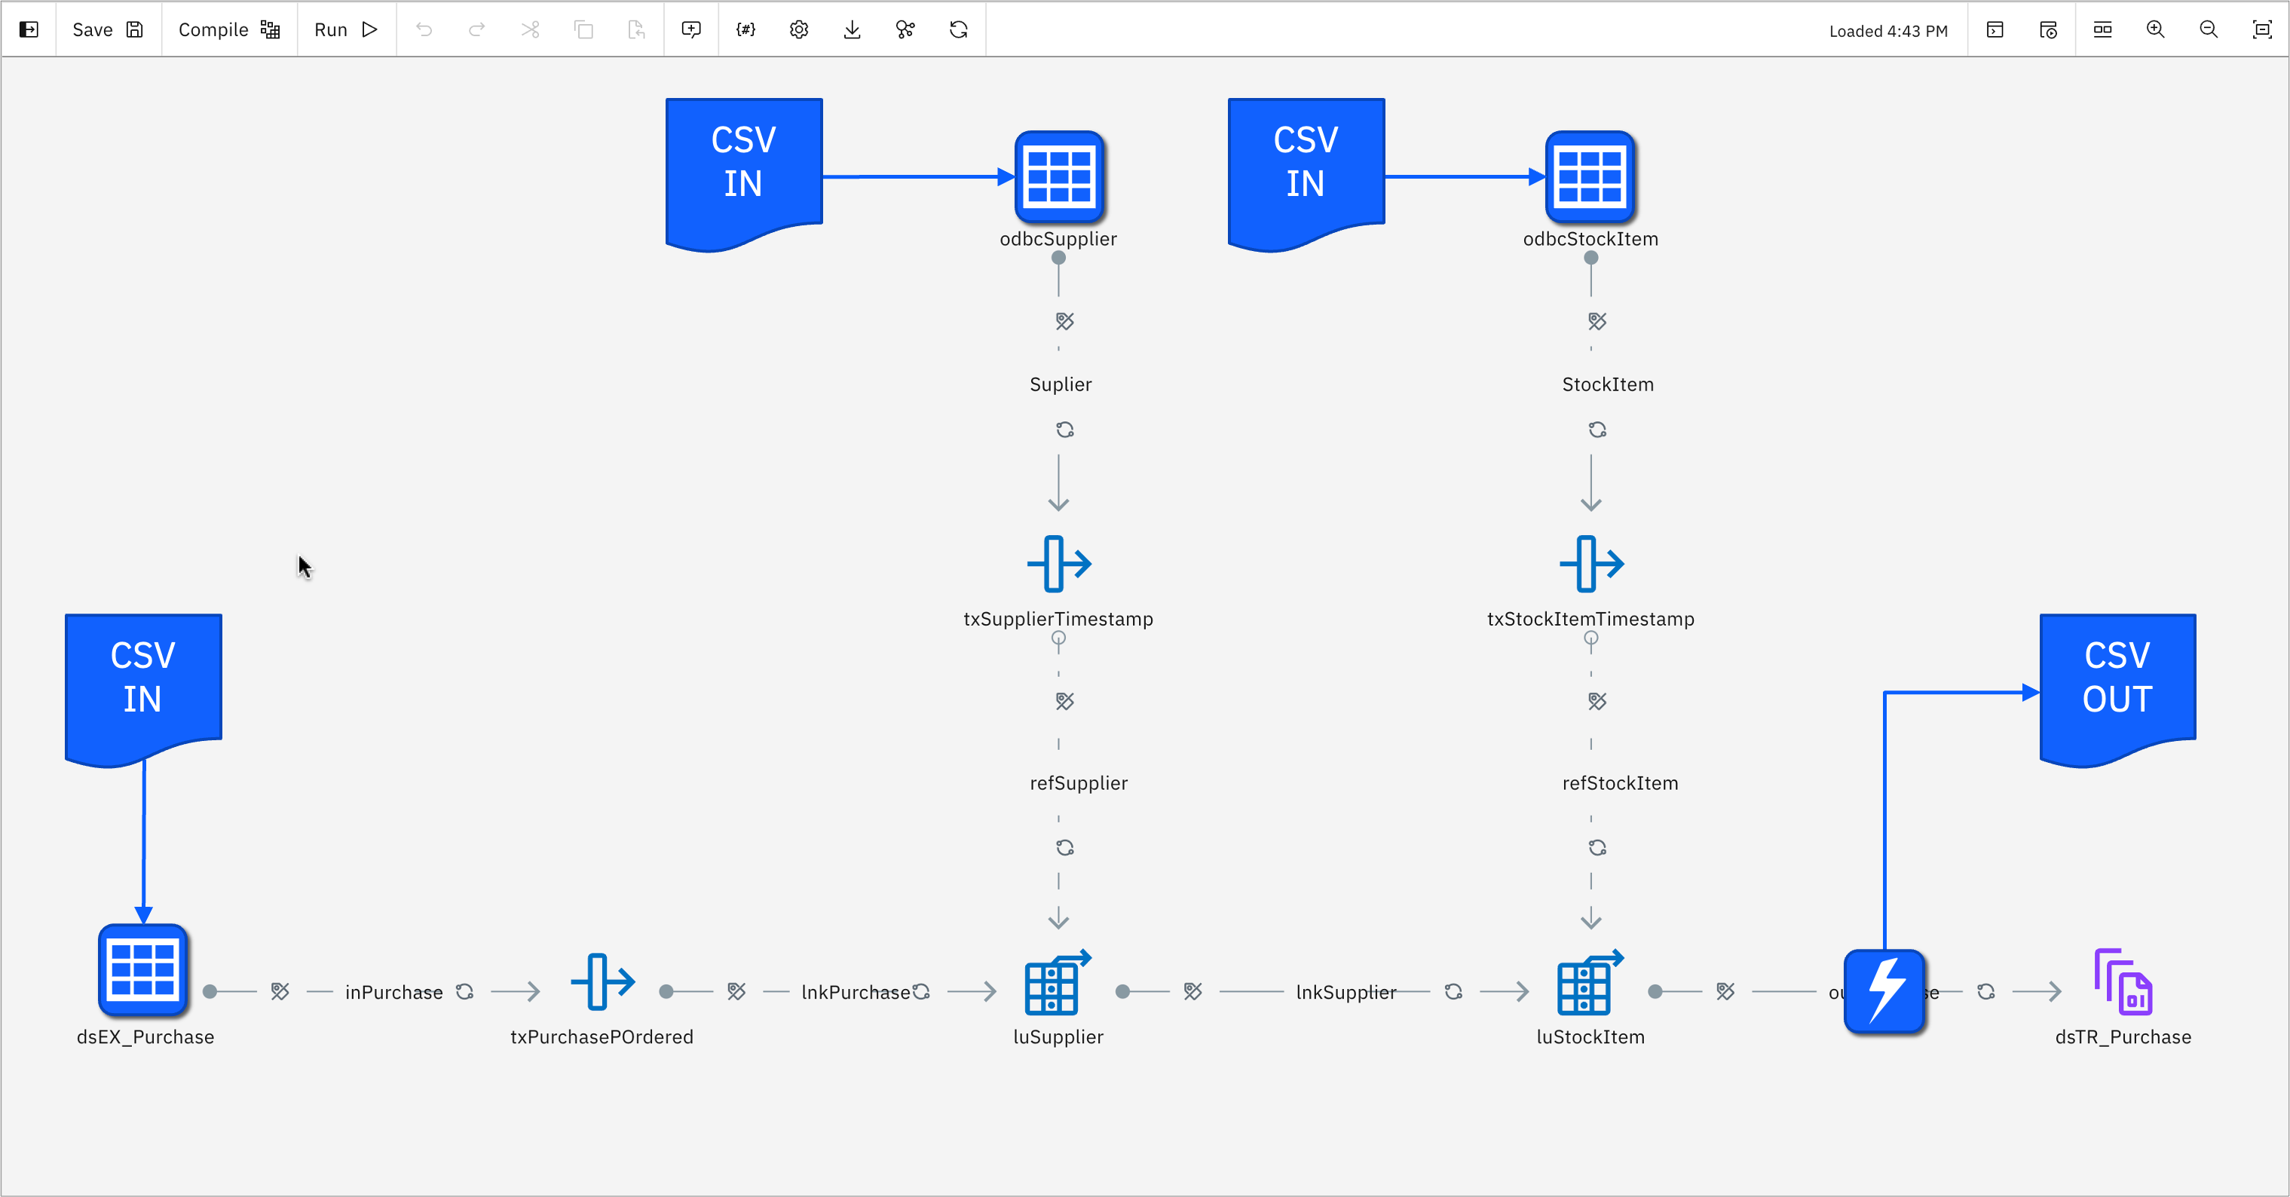Viewport: 2290px width, 1197px height.
Task: Open the logs panel icon
Action: pos(1995,29)
